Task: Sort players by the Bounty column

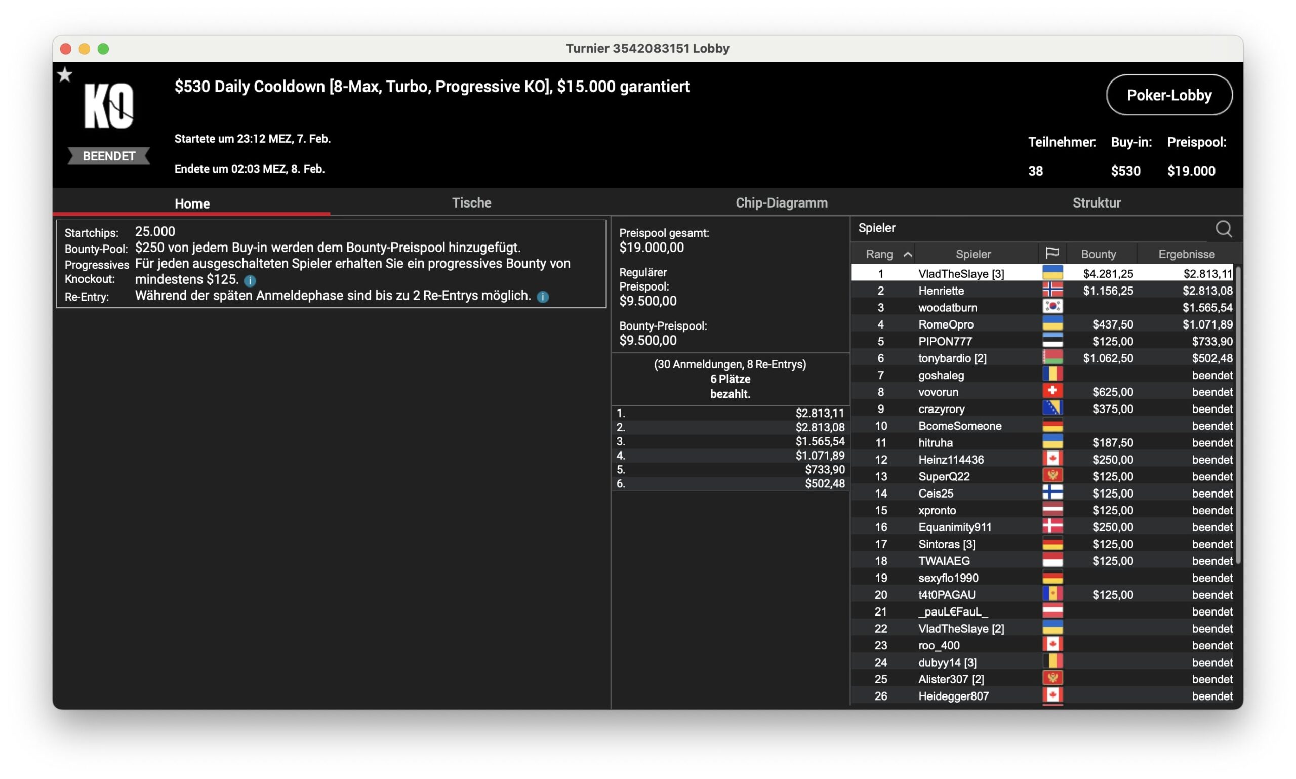Action: [x=1098, y=254]
